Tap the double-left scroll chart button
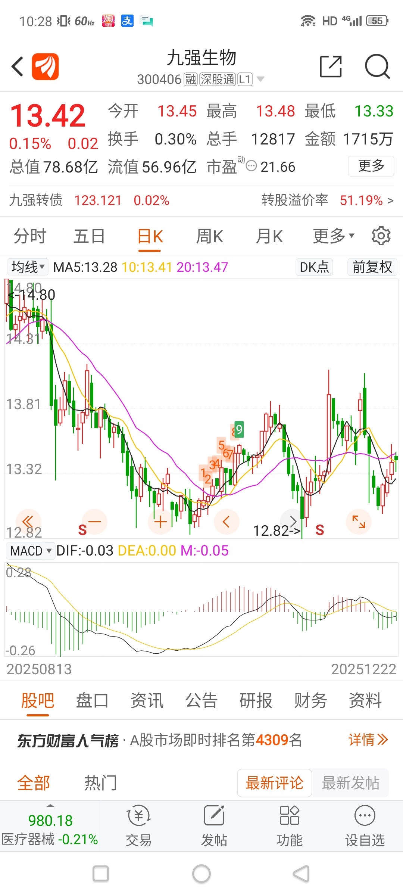The image size is (403, 896). coord(28,522)
